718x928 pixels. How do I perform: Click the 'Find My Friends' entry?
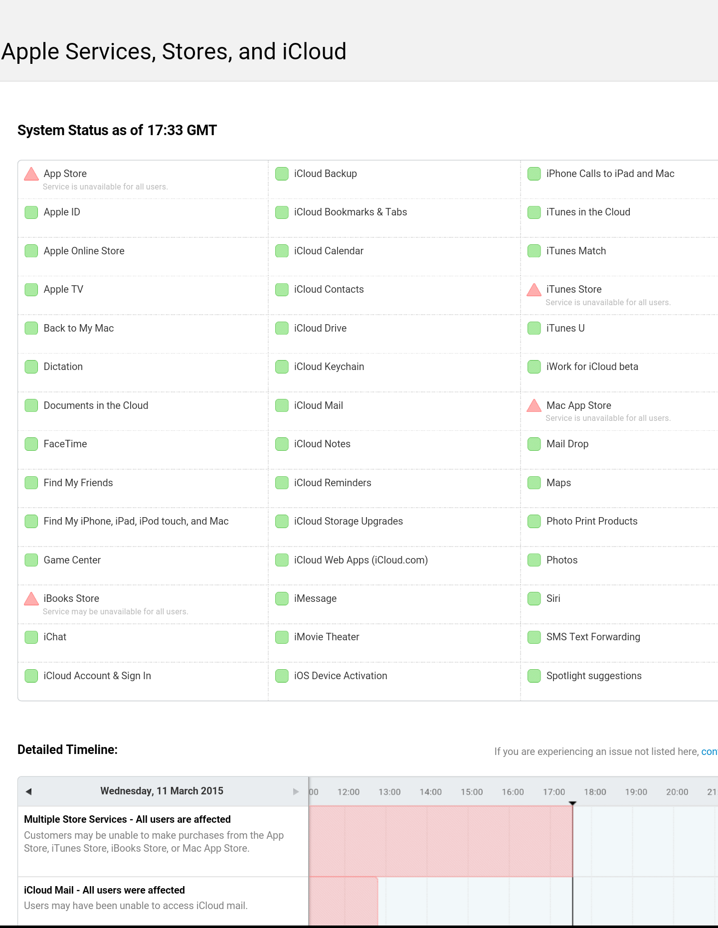[78, 483]
